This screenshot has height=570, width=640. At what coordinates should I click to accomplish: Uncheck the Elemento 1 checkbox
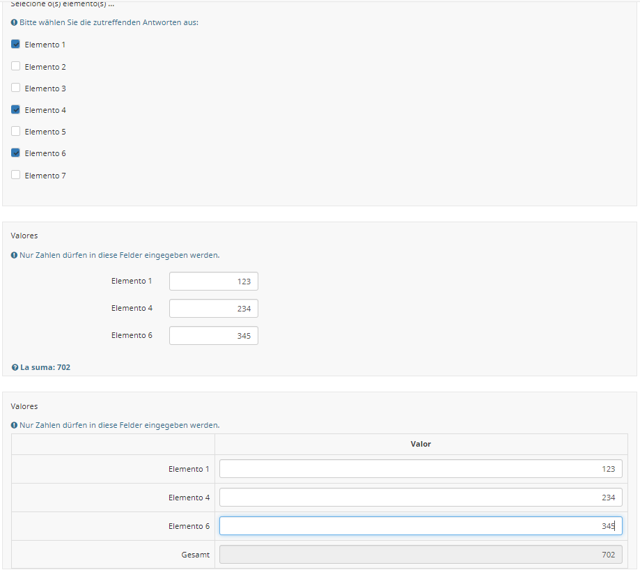16,45
